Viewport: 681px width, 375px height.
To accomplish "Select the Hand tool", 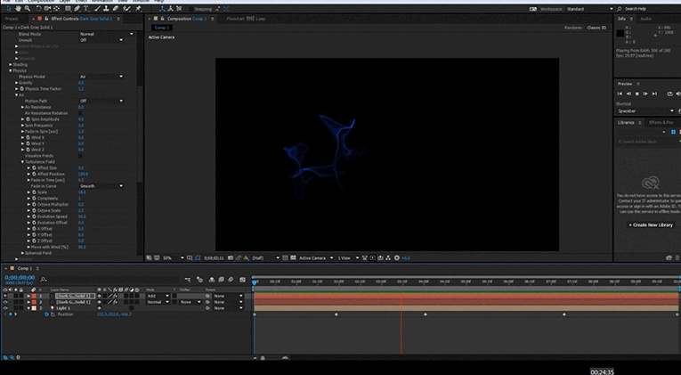I will tap(18, 9).
